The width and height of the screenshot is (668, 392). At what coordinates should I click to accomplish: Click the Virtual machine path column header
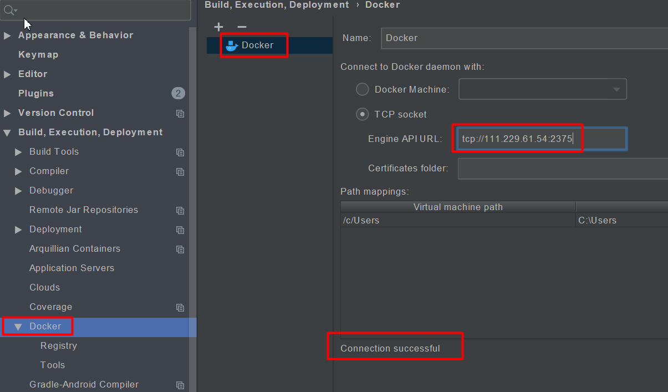click(458, 207)
